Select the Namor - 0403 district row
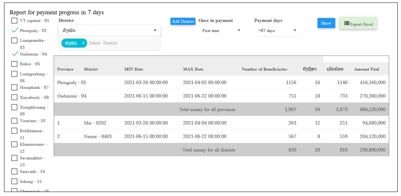The width and height of the screenshot is (401, 196). click(x=221, y=136)
